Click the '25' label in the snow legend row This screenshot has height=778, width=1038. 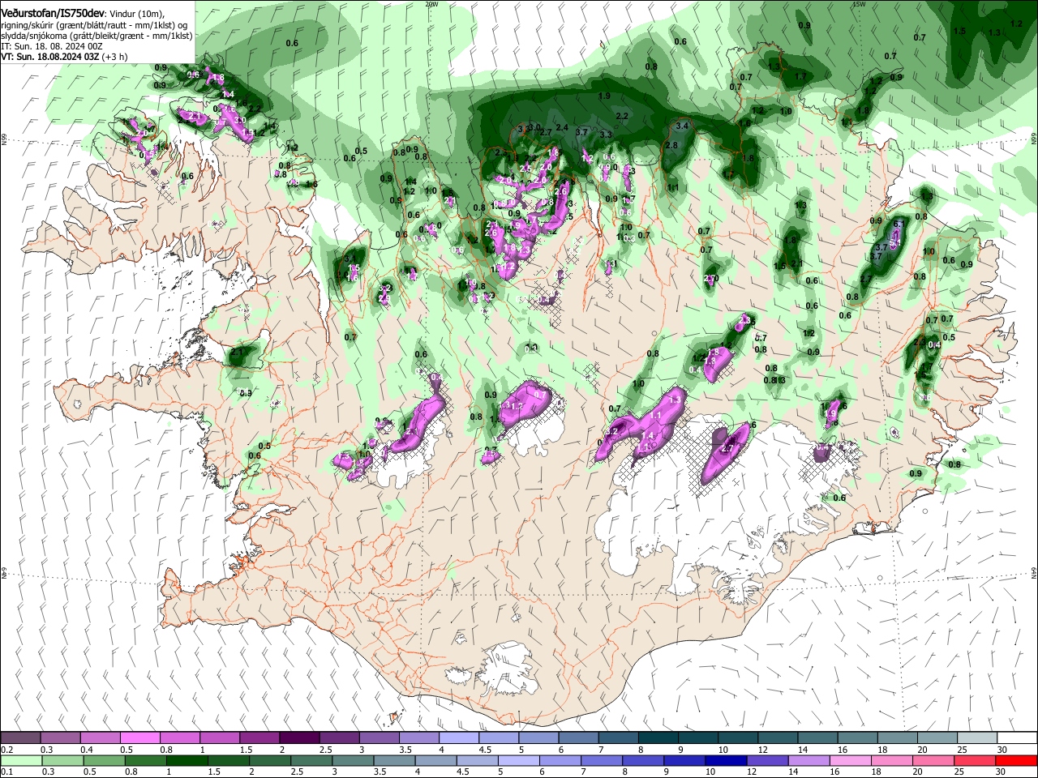[962, 750]
